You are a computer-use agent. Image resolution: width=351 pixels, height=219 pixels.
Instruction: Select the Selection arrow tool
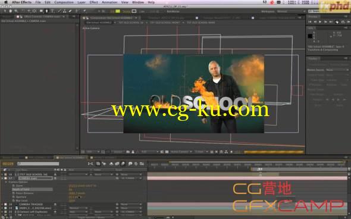tap(5, 11)
